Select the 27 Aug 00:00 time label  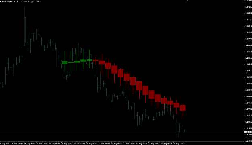(x=117, y=143)
